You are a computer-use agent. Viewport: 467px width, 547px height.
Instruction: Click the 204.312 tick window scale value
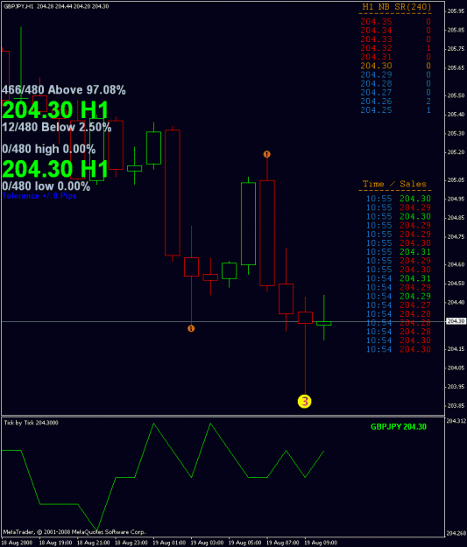[456, 421]
